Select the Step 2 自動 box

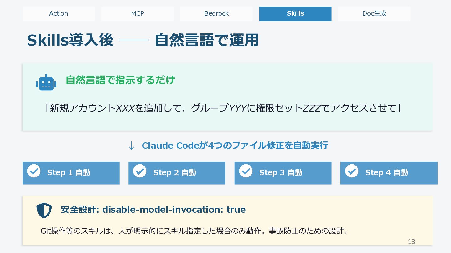[177, 173]
